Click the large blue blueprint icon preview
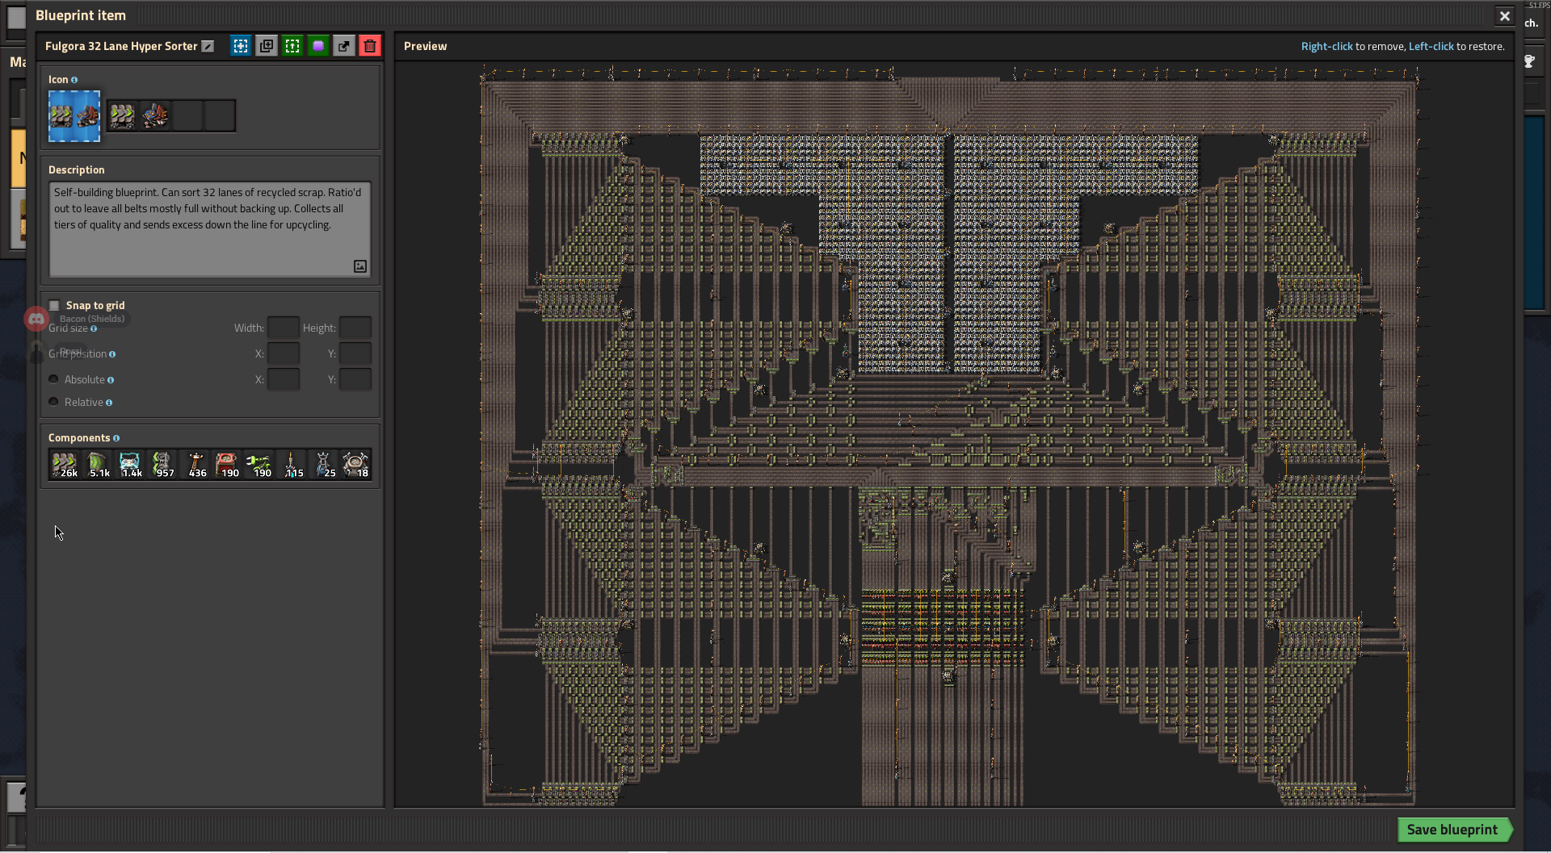1551x853 pixels. point(74,116)
